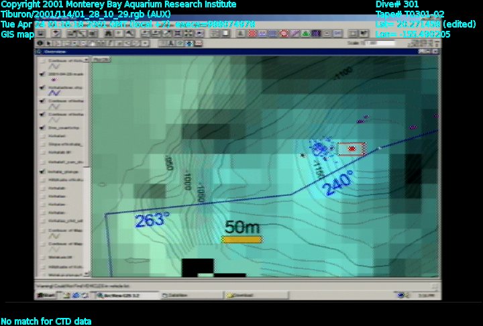Screen dimensions: 483x326
Task: Click the small red icon in tools row
Action: [199, 44]
